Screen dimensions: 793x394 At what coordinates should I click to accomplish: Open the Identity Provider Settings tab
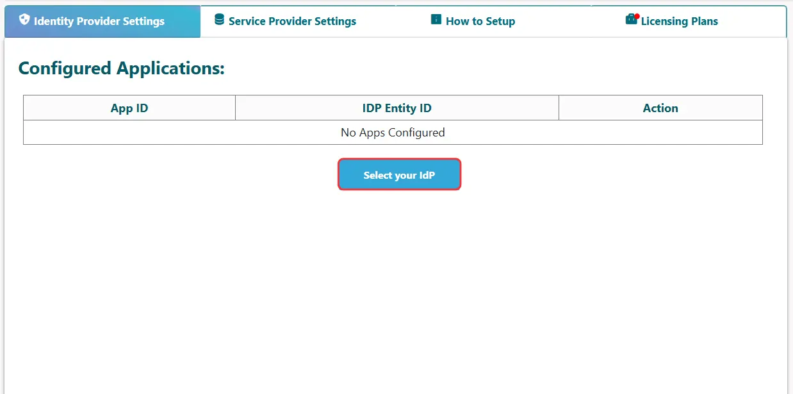102,22
